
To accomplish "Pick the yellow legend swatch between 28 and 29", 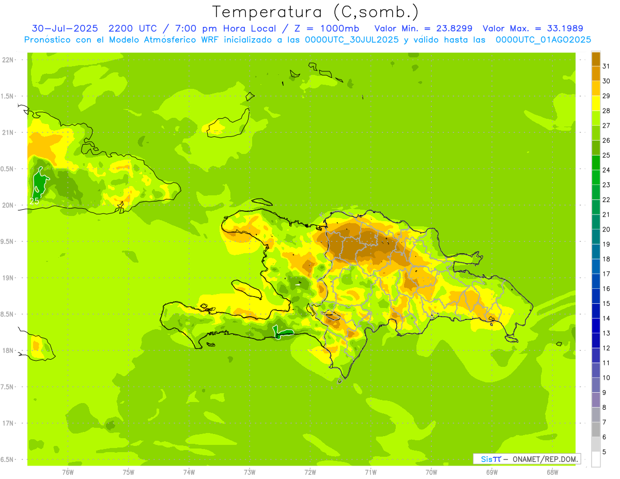I will [596, 103].
